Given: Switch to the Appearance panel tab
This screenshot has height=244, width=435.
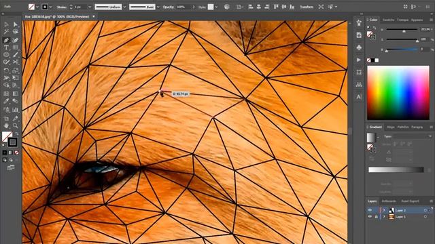Looking at the screenshot, I should [417, 20].
